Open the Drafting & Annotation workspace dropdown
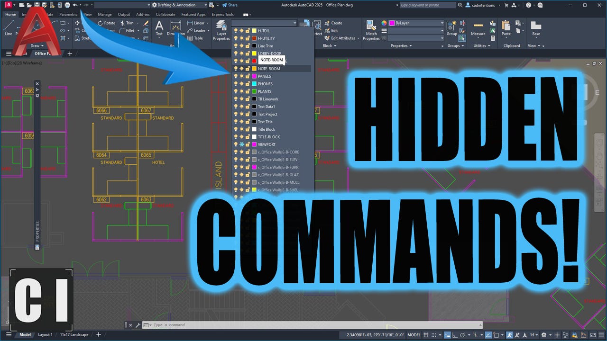Screen dimensions: 607x341 point(179,5)
